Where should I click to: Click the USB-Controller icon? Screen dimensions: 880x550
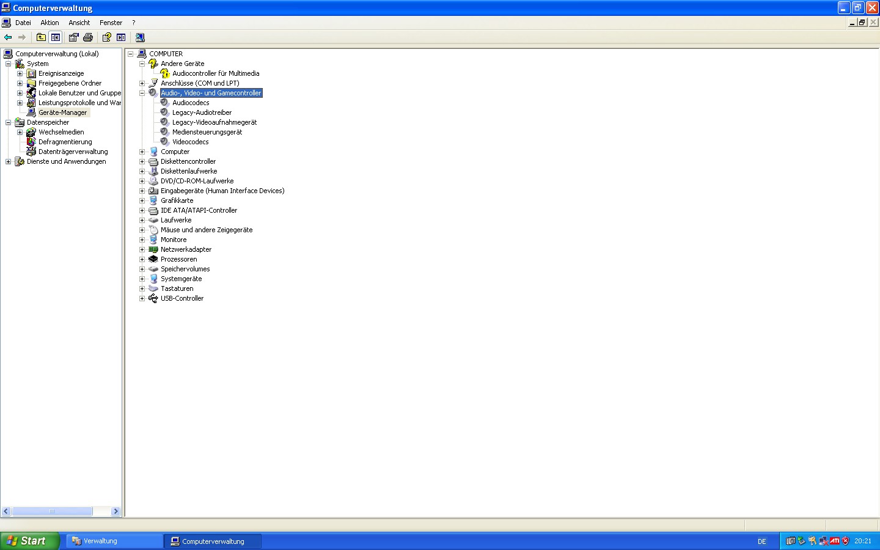click(153, 298)
